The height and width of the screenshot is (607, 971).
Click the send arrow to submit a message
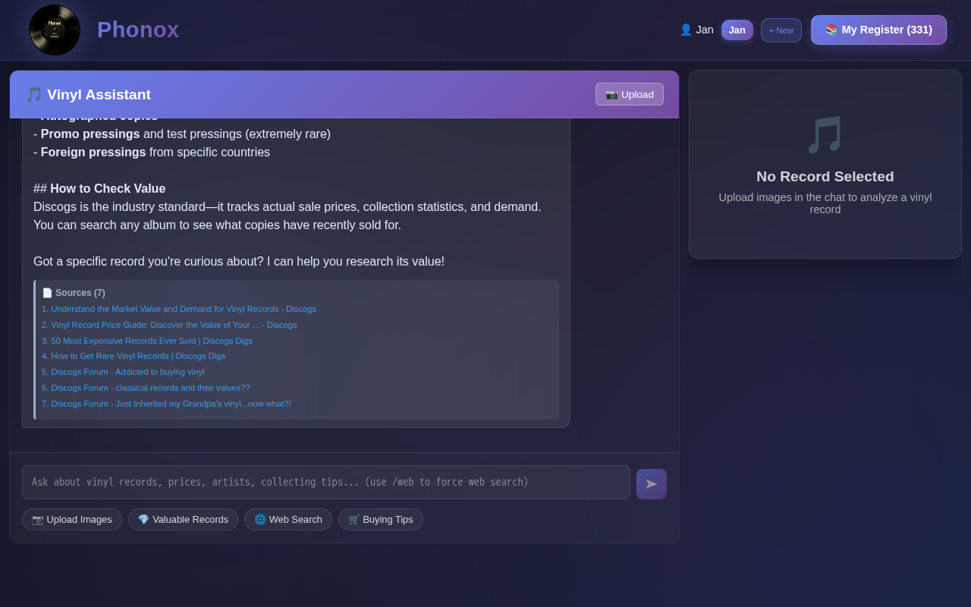click(651, 483)
